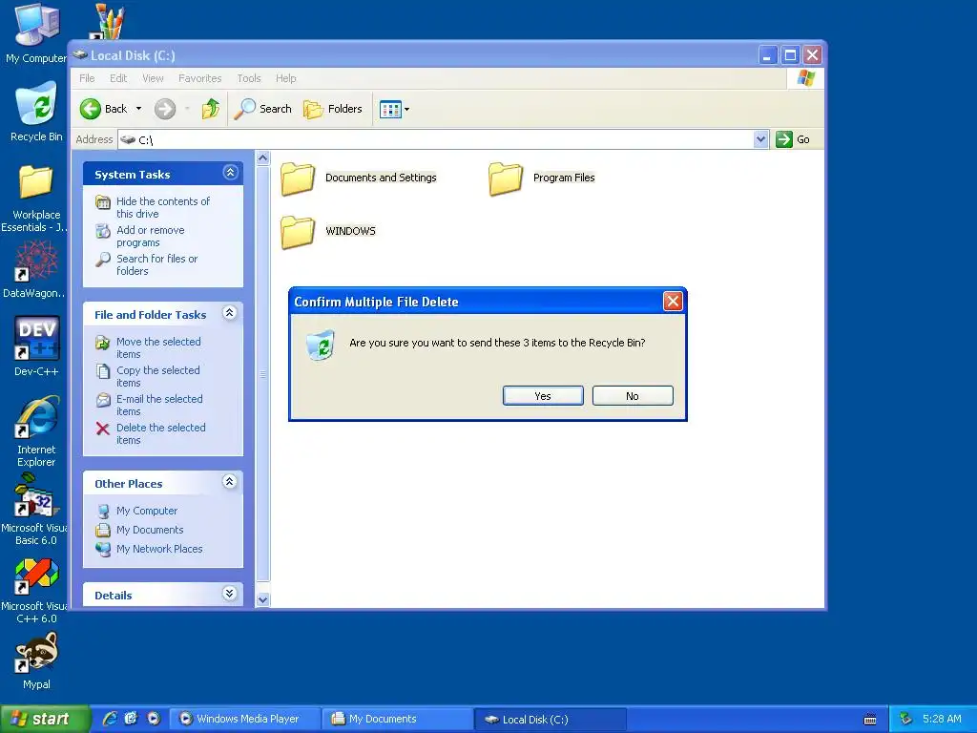Expand the Details panel
Image resolution: width=977 pixels, height=733 pixels.
click(229, 594)
